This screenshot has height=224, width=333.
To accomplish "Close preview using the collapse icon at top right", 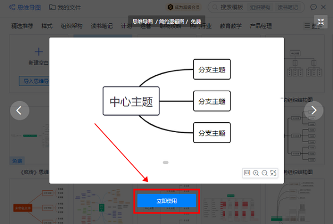I will click(x=320, y=22).
